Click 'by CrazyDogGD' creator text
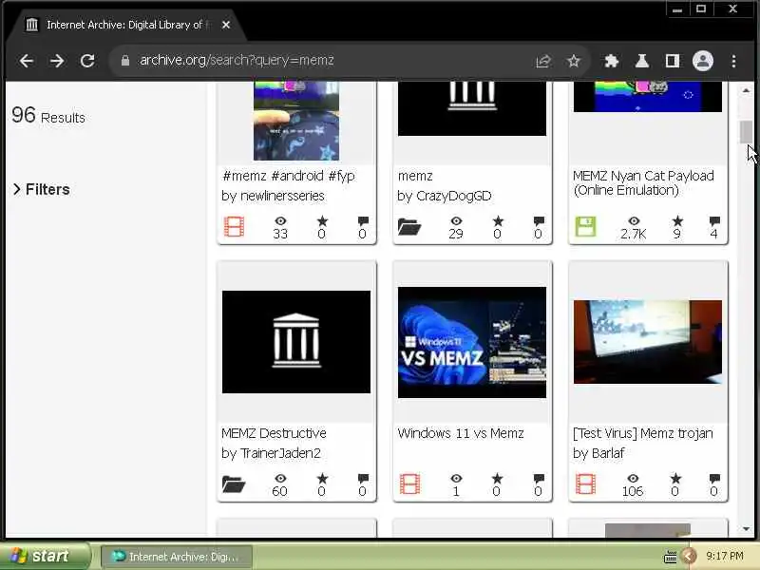This screenshot has width=760, height=570. coord(444,196)
